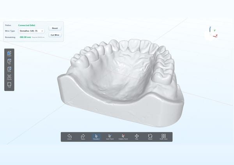Toggle the highlighted Deselect cursor tool
The image size is (234, 165).
(x=96, y=137)
